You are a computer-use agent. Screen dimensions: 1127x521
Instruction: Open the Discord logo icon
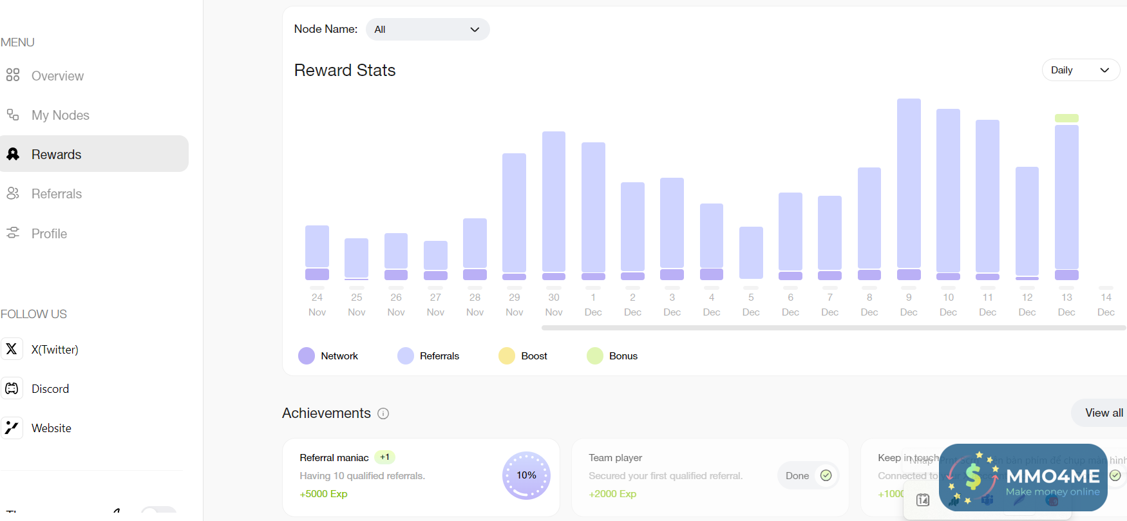[12, 388]
